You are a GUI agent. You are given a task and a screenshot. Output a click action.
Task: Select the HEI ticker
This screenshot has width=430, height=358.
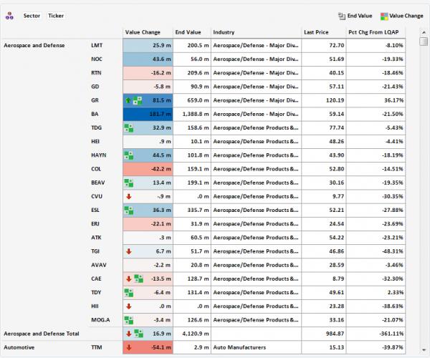tap(95, 142)
